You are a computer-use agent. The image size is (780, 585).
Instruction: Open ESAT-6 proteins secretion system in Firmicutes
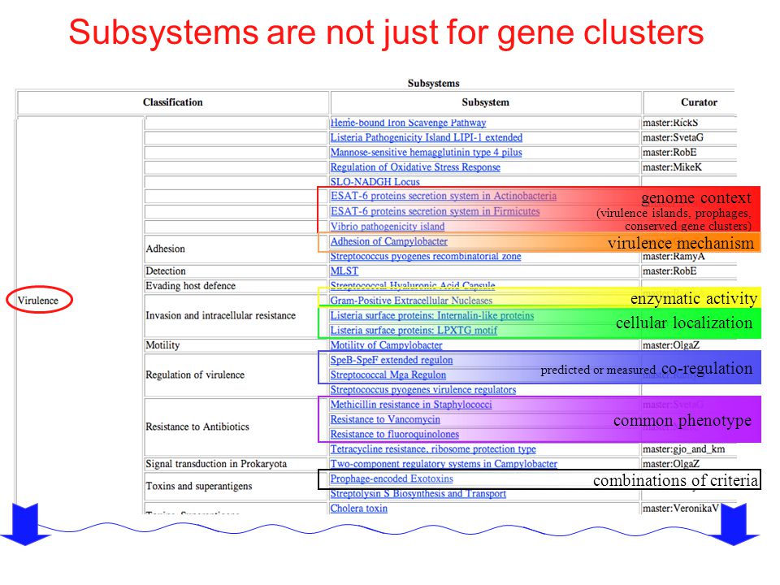pyautogui.click(x=435, y=211)
